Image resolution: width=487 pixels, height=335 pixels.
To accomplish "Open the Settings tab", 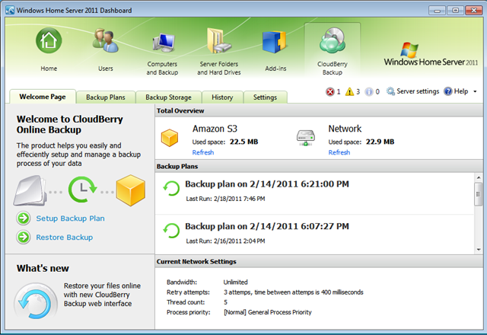I will (265, 97).
